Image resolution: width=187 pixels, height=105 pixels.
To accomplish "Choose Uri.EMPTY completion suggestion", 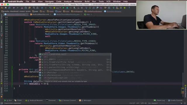I will tap(75, 60).
